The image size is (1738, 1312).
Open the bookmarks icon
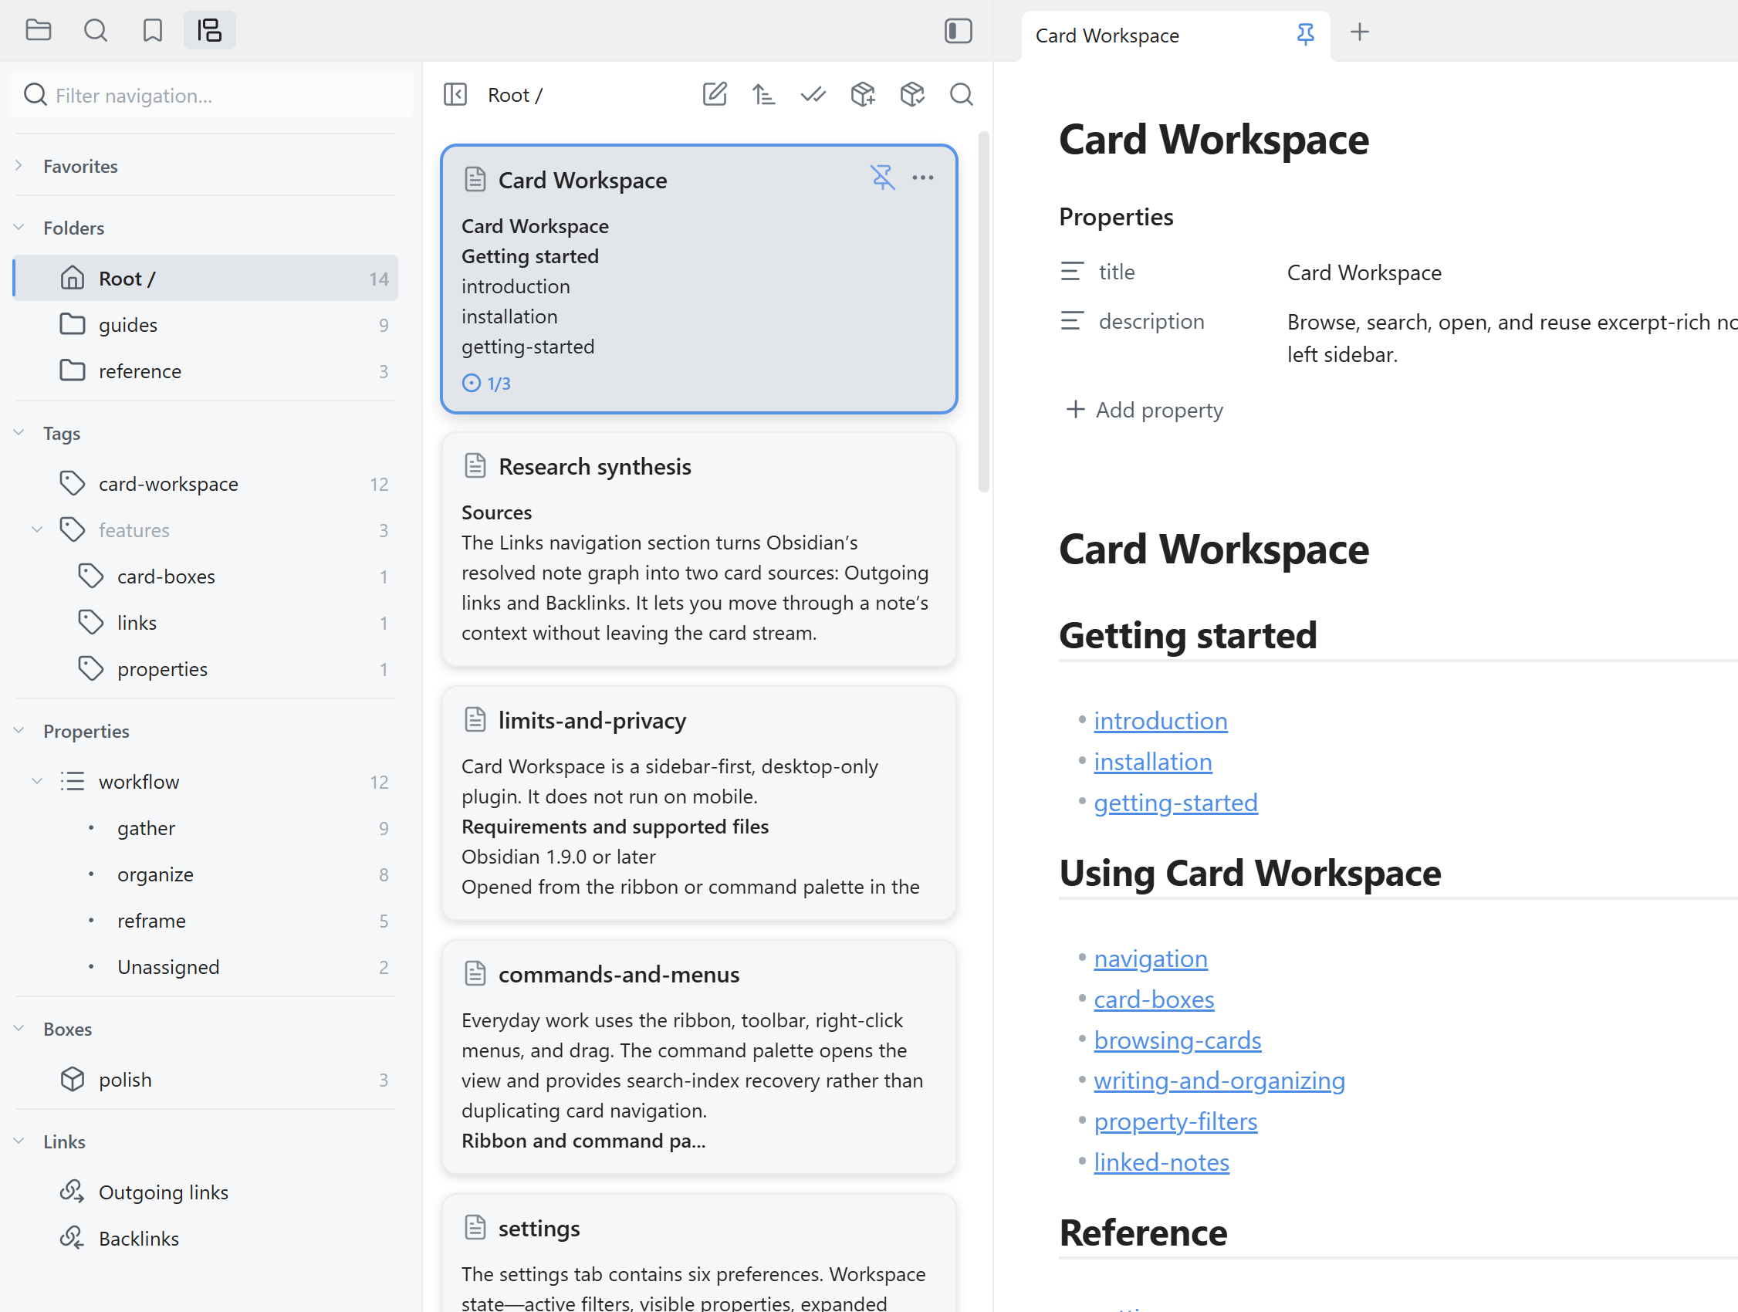(153, 31)
